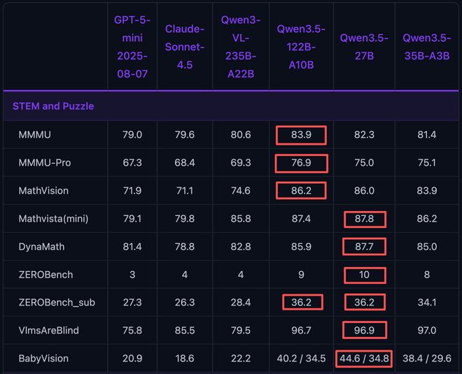This screenshot has height=374, width=462.
Task: Select the highlighted 87.8 Mathvista score
Action: [364, 219]
